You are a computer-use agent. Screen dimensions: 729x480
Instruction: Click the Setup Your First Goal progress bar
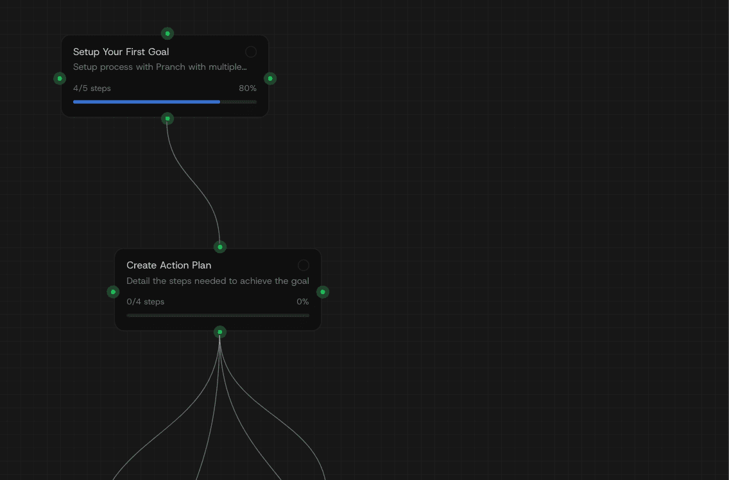[x=164, y=102]
